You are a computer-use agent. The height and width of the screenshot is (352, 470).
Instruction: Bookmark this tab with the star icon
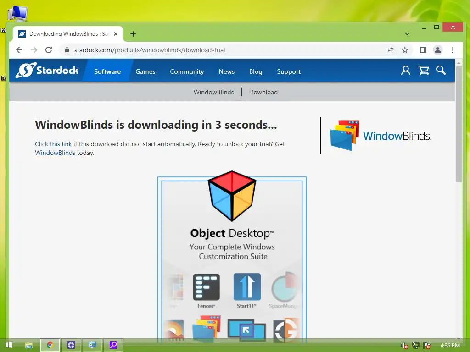coord(405,50)
